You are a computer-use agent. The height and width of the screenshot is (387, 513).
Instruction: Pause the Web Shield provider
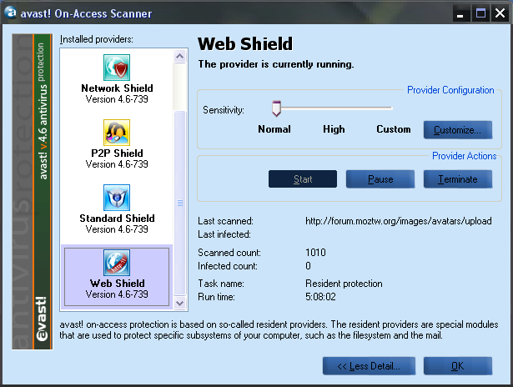pos(380,179)
